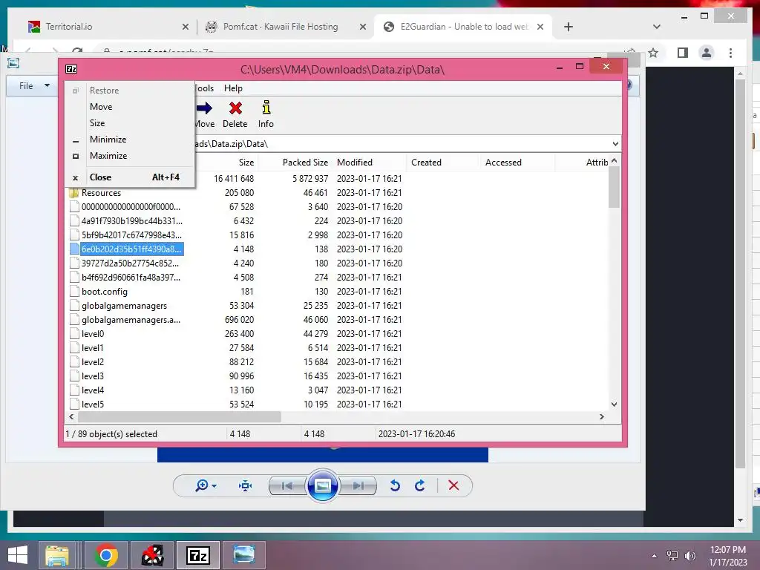Go to next image in Photo Viewer
The image size is (760, 570).
pos(358,485)
